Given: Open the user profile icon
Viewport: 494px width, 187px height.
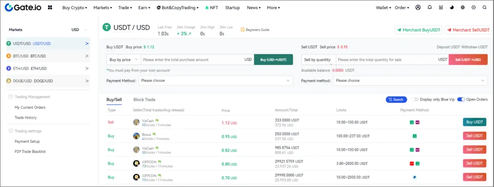Looking at the screenshot, I should tap(418, 8).
